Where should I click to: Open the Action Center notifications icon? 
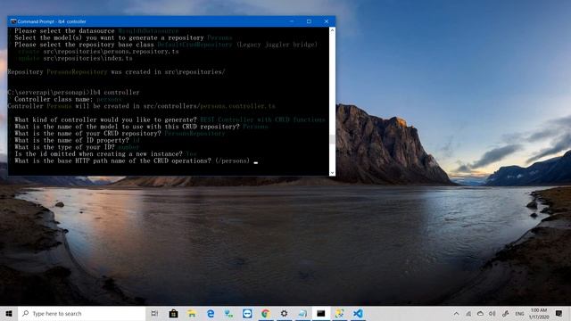pos(559,313)
